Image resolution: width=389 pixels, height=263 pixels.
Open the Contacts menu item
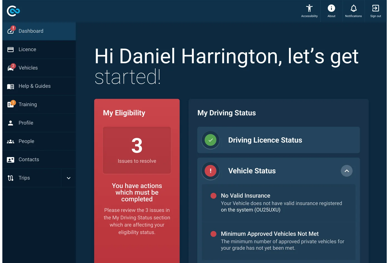coord(39,160)
